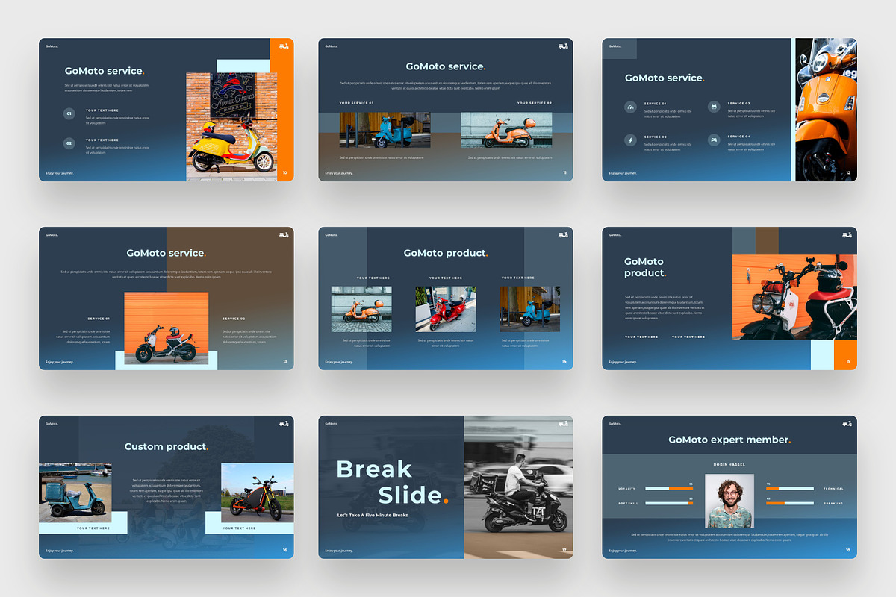Click the "ROBIN HASSEL" name label
The image size is (896, 597).
tap(729, 465)
